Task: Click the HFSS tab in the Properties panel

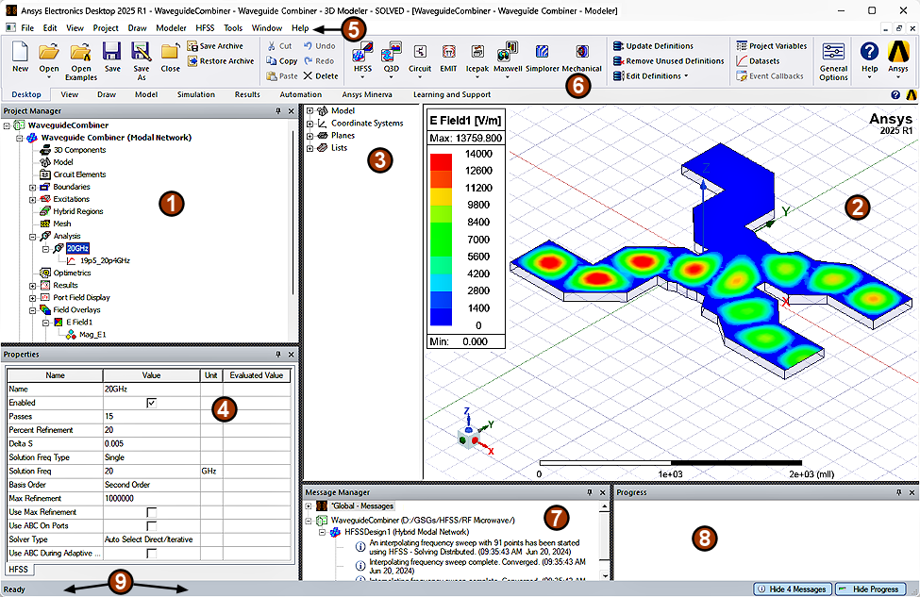Action: [x=19, y=569]
